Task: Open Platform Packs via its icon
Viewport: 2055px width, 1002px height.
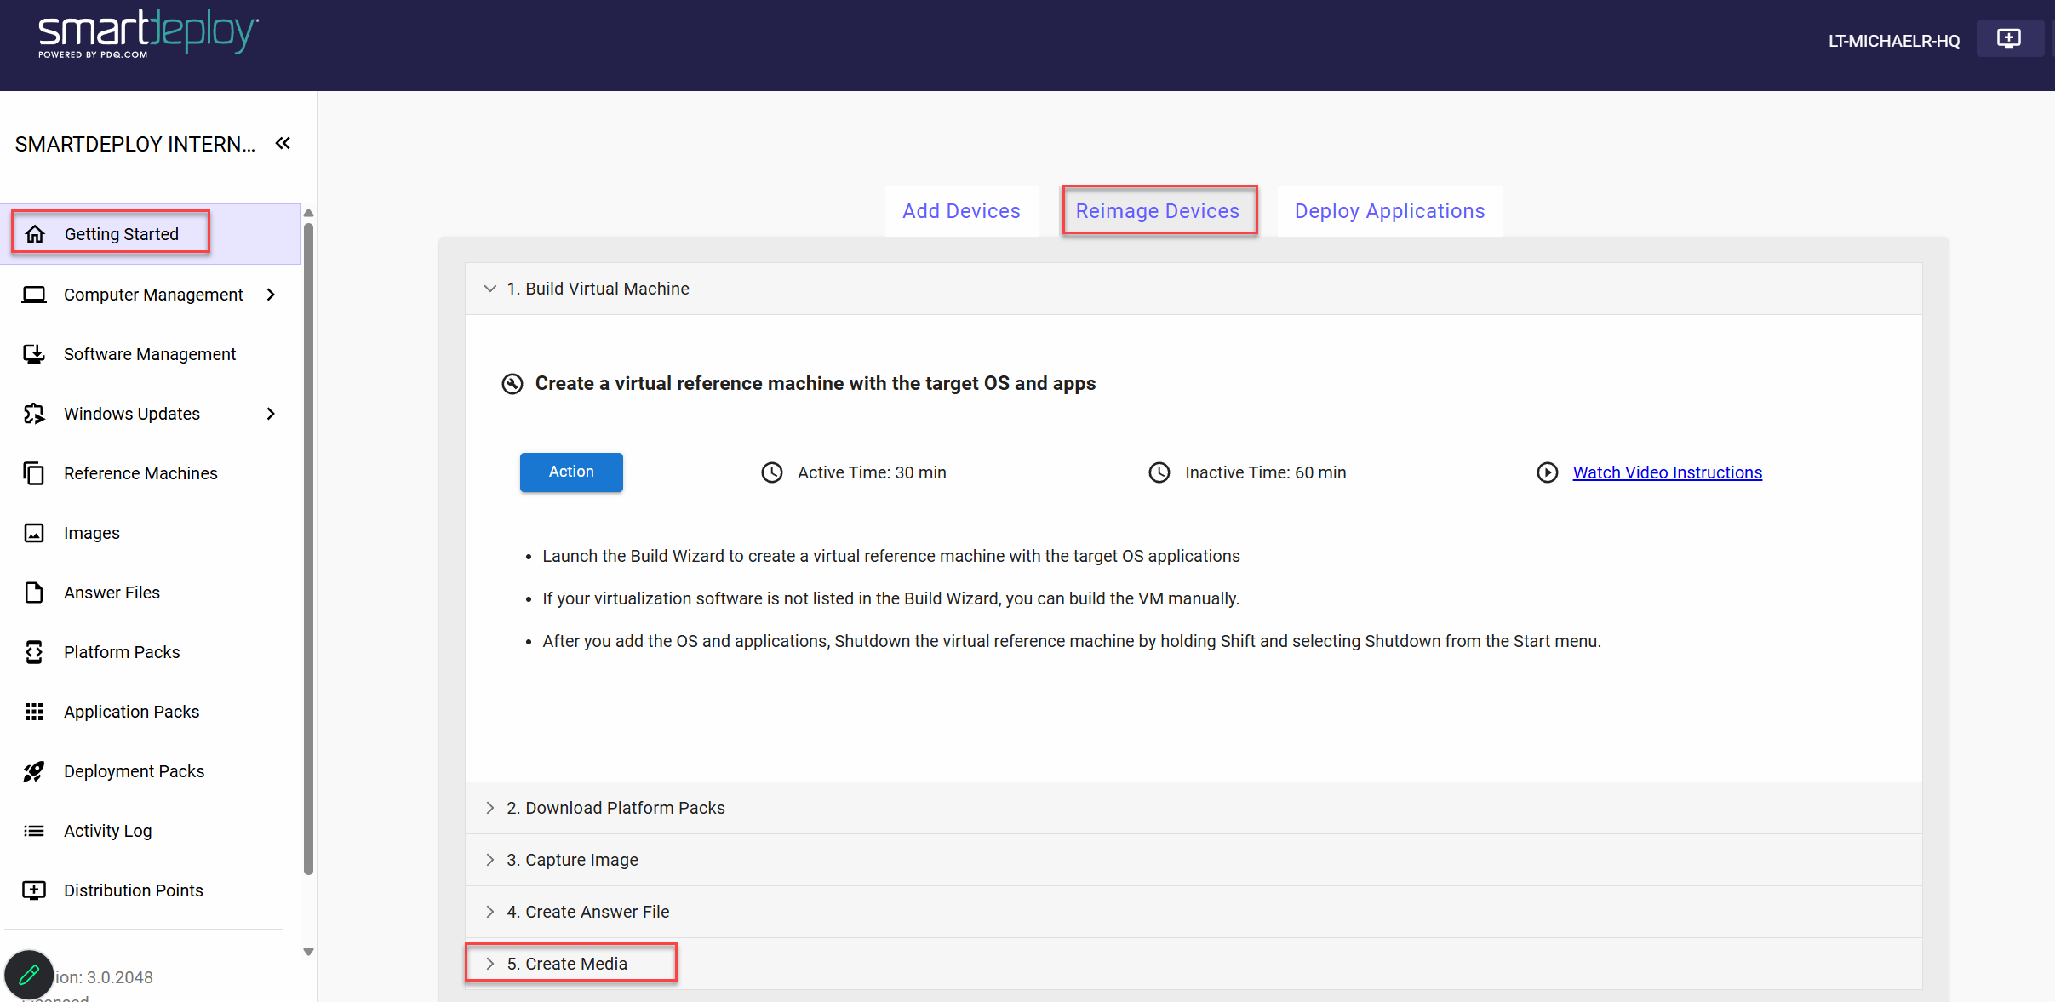Action: click(34, 652)
